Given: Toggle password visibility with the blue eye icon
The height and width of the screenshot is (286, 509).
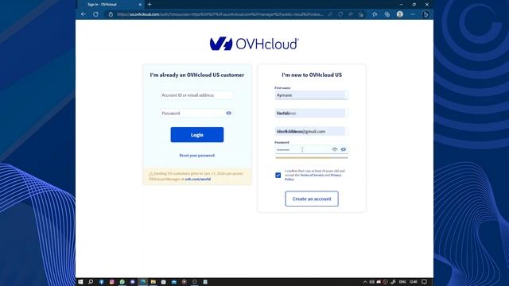Looking at the screenshot, I should point(343,149).
